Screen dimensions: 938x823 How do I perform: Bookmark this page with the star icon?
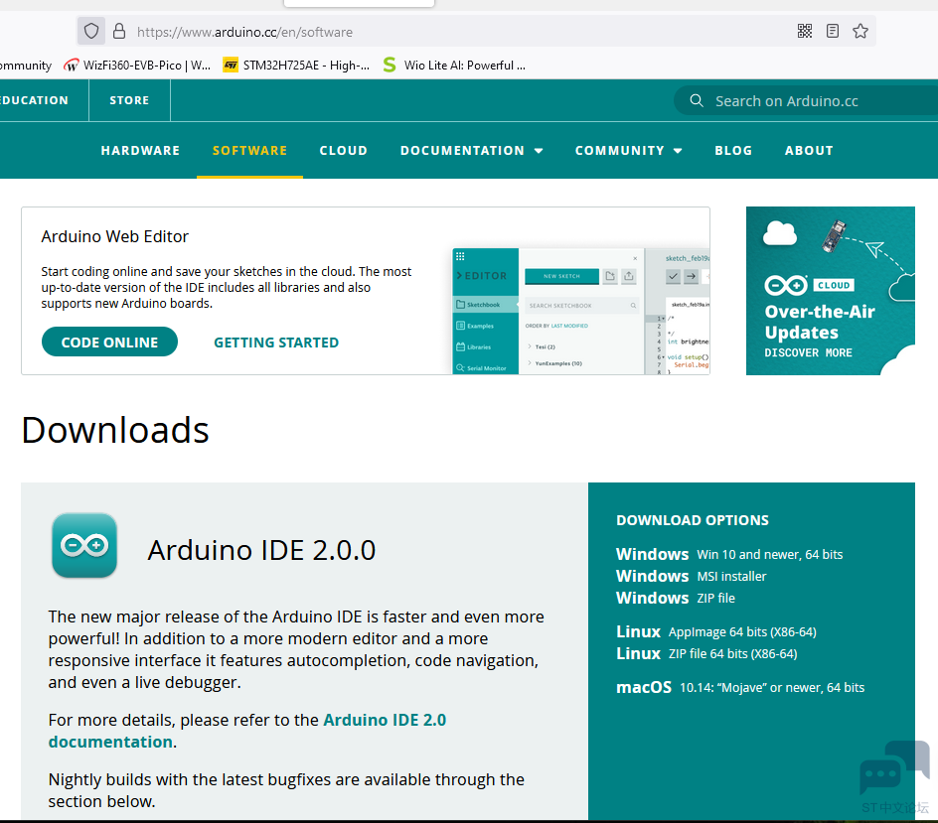(860, 31)
